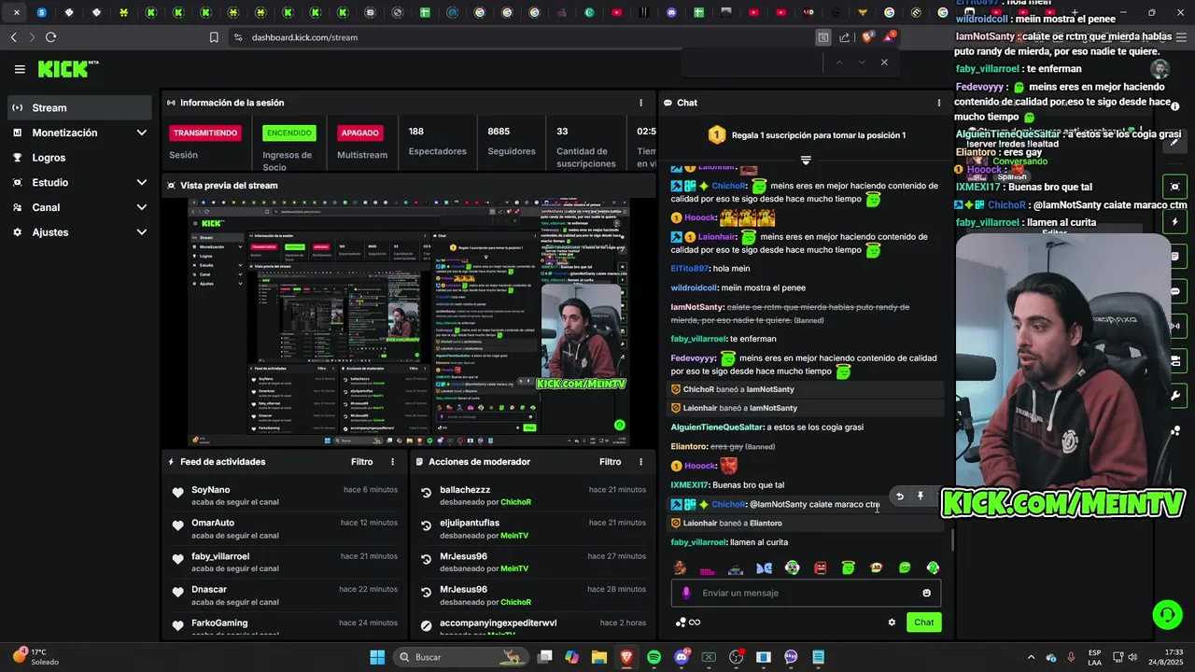Click the undo icon in ballachezzz row
This screenshot has width=1195, height=672.
[x=427, y=493]
